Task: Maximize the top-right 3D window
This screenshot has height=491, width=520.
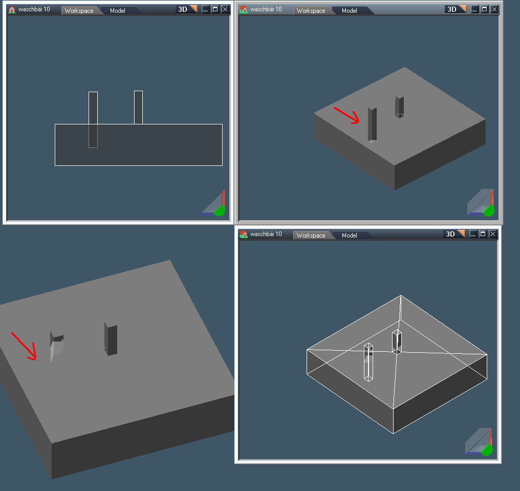Action: [485, 9]
